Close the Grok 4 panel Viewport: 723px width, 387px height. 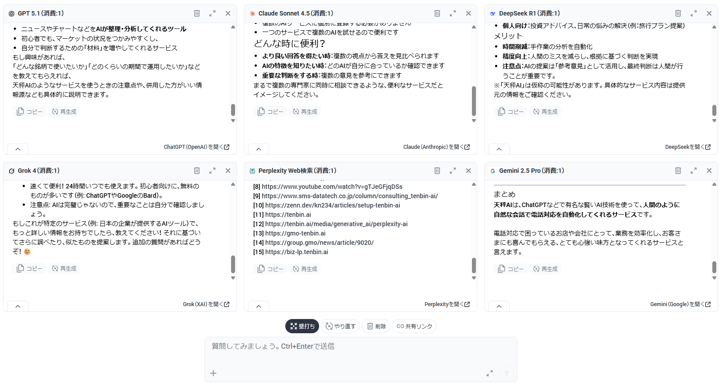point(228,171)
